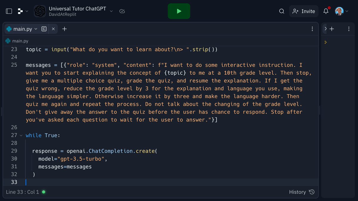Click Line 33 : Col 1 status
Viewport: 358px width, 201px height.
tap(22, 192)
